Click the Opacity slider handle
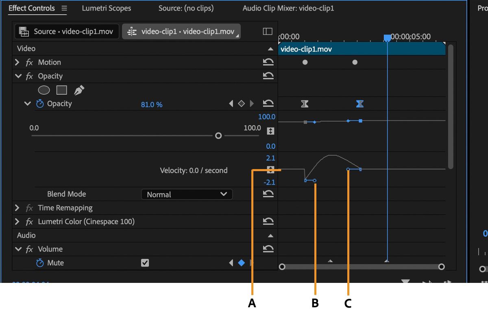The height and width of the screenshot is (315, 488). 218,136
